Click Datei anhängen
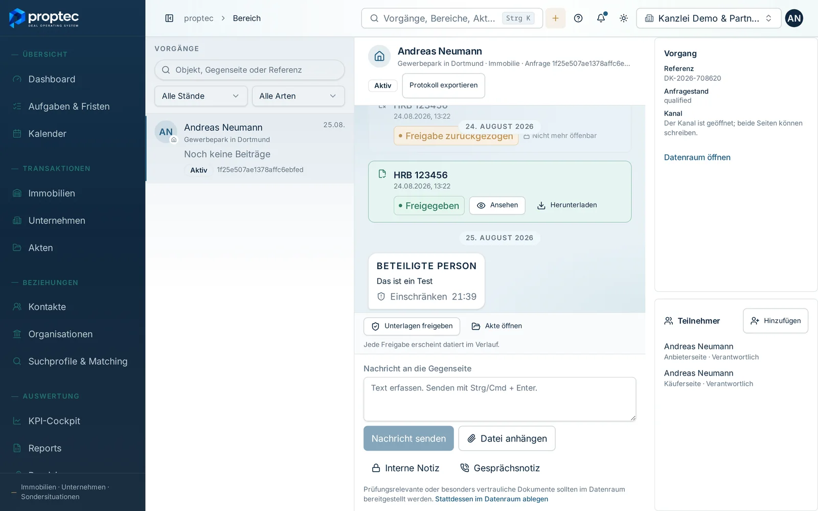Image resolution: width=818 pixels, height=511 pixels. [x=507, y=438]
